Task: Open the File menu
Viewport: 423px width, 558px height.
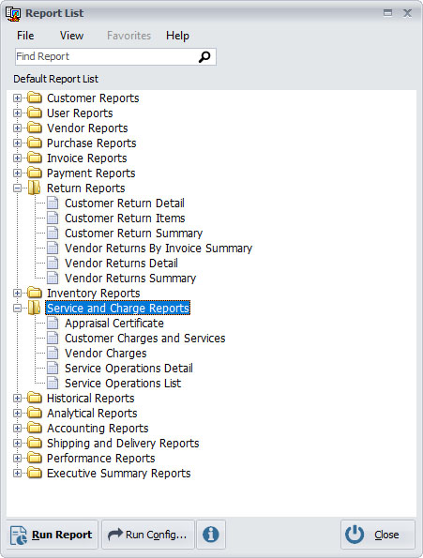Action: [x=25, y=36]
